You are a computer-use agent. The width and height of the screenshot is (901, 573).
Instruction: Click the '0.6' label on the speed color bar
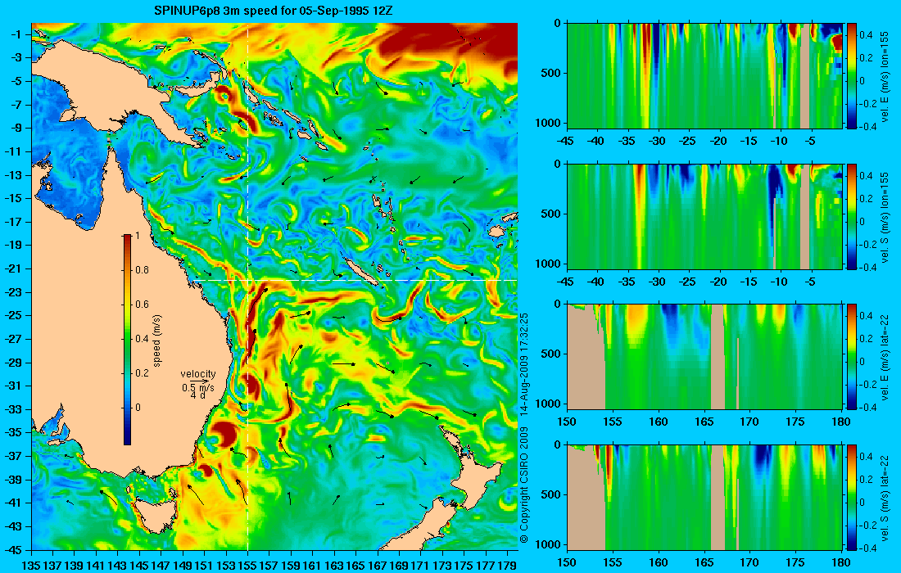142,305
